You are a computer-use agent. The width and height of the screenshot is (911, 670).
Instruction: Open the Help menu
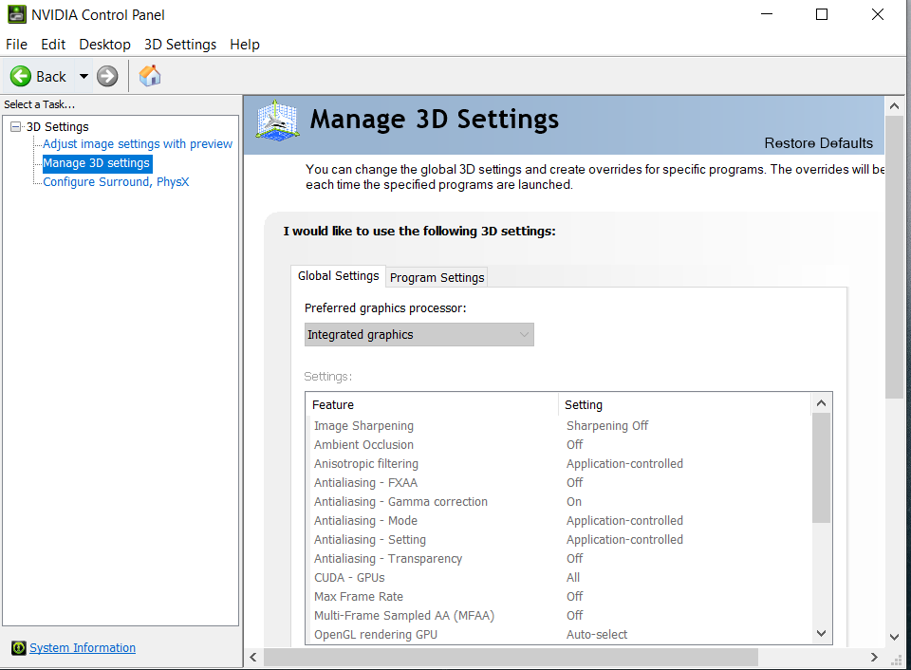(x=245, y=45)
